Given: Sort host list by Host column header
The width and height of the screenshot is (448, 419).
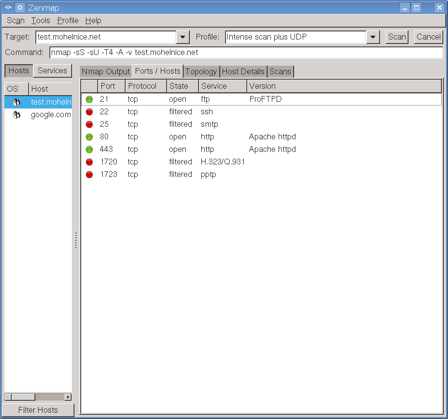Looking at the screenshot, I should point(50,89).
